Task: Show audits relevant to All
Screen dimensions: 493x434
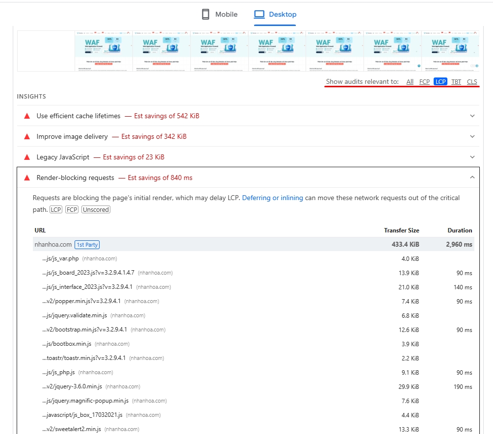Action: click(x=410, y=82)
